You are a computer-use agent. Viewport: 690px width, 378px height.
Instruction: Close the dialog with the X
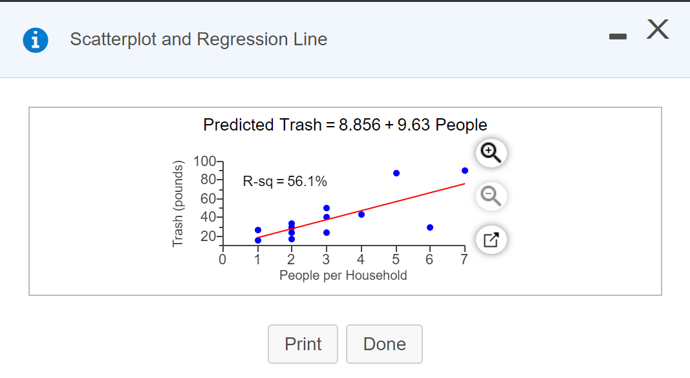(x=658, y=30)
